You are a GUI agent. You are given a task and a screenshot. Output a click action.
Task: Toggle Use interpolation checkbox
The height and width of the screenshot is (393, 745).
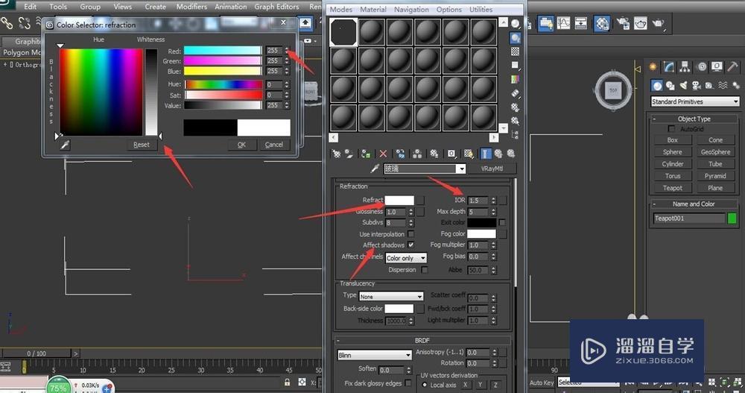[411, 234]
